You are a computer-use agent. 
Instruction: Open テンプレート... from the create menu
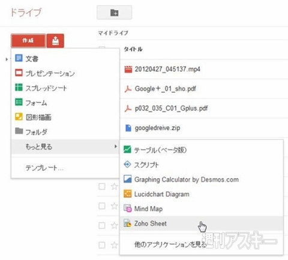tap(65, 168)
